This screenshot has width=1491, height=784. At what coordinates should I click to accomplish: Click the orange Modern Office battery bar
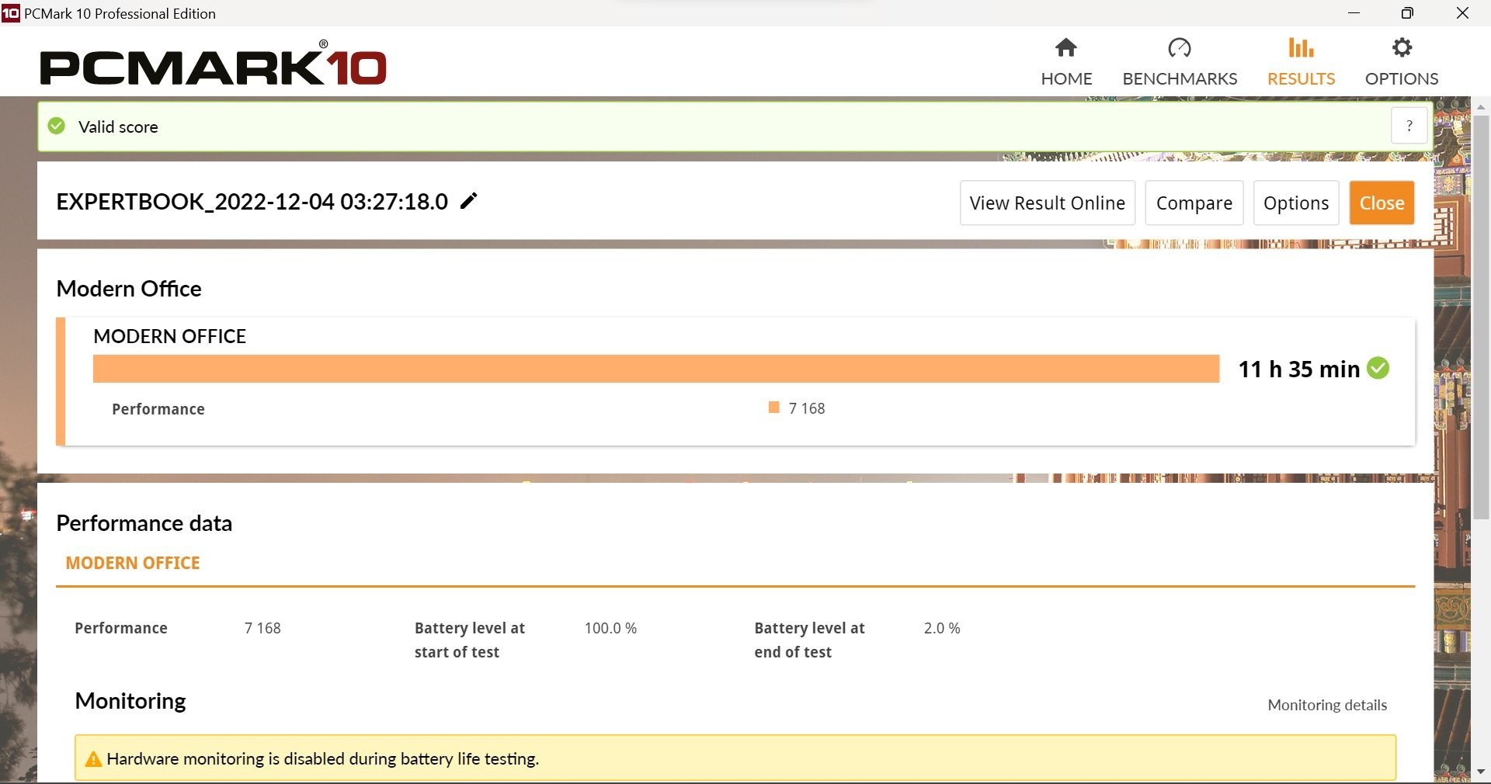[656, 369]
